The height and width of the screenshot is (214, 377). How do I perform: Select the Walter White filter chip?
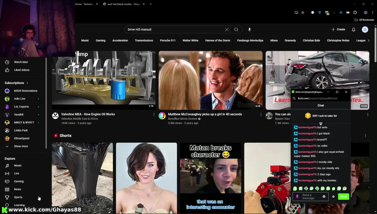190,40
